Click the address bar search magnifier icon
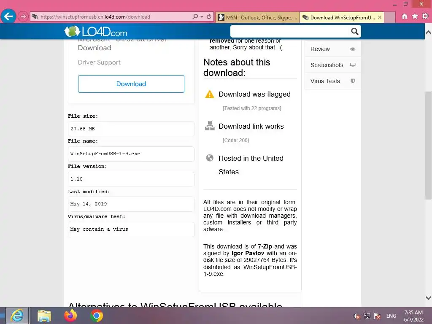The image size is (432, 324). [195, 17]
